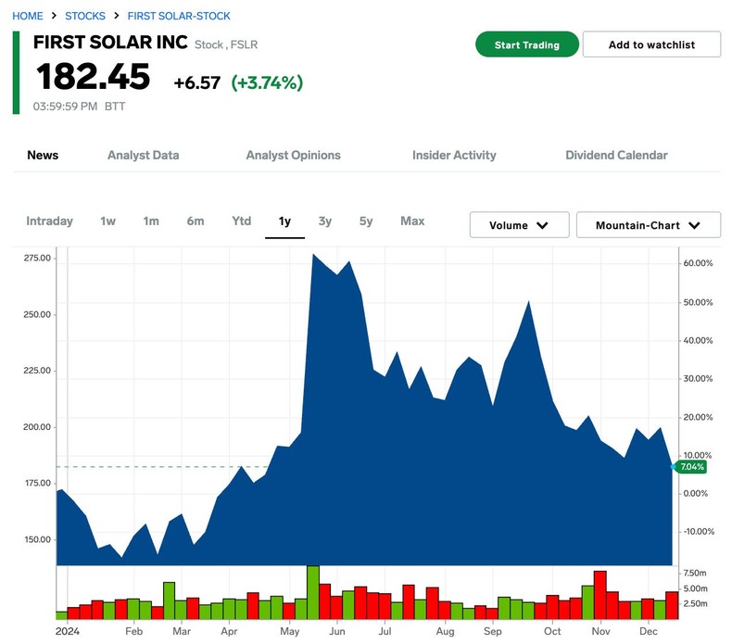Screen dimensions: 732x644
Task: Open the Volume dropdown
Action: pyautogui.click(x=519, y=225)
